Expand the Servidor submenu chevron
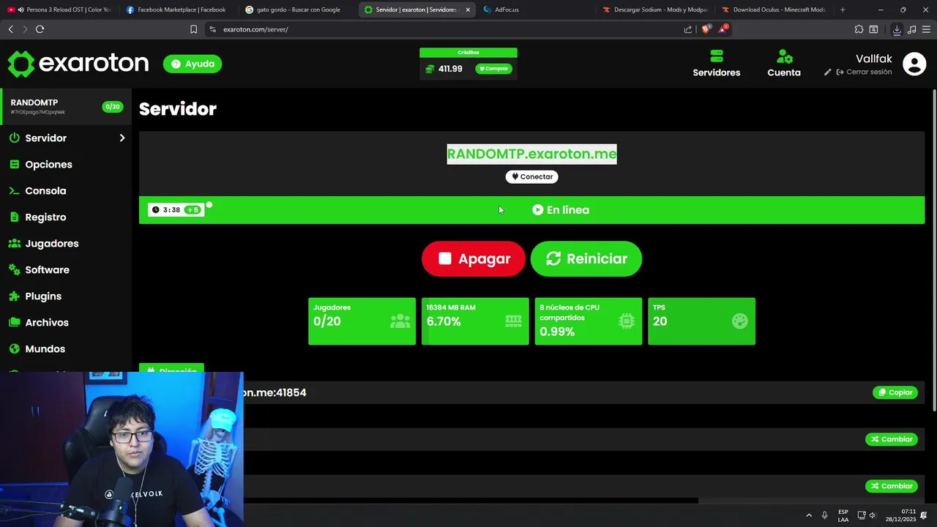Viewport: 937px width, 527px height. (122, 138)
